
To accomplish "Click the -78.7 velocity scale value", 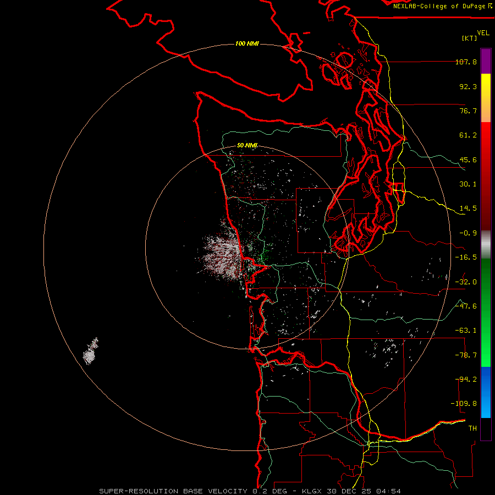I will (466, 355).
